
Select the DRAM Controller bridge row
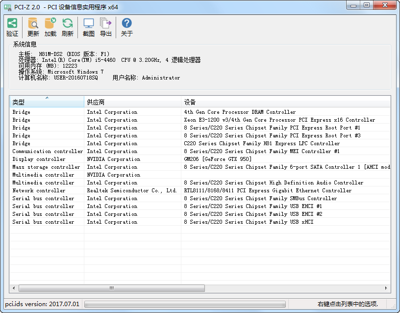click(240, 112)
